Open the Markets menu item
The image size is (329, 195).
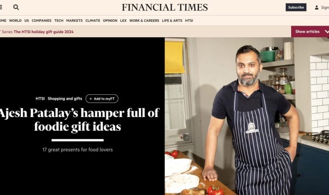[74, 20]
